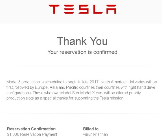Viewport: 162px width, 137px height.
Task: Click the red Tesla logo
Action: 82,9
